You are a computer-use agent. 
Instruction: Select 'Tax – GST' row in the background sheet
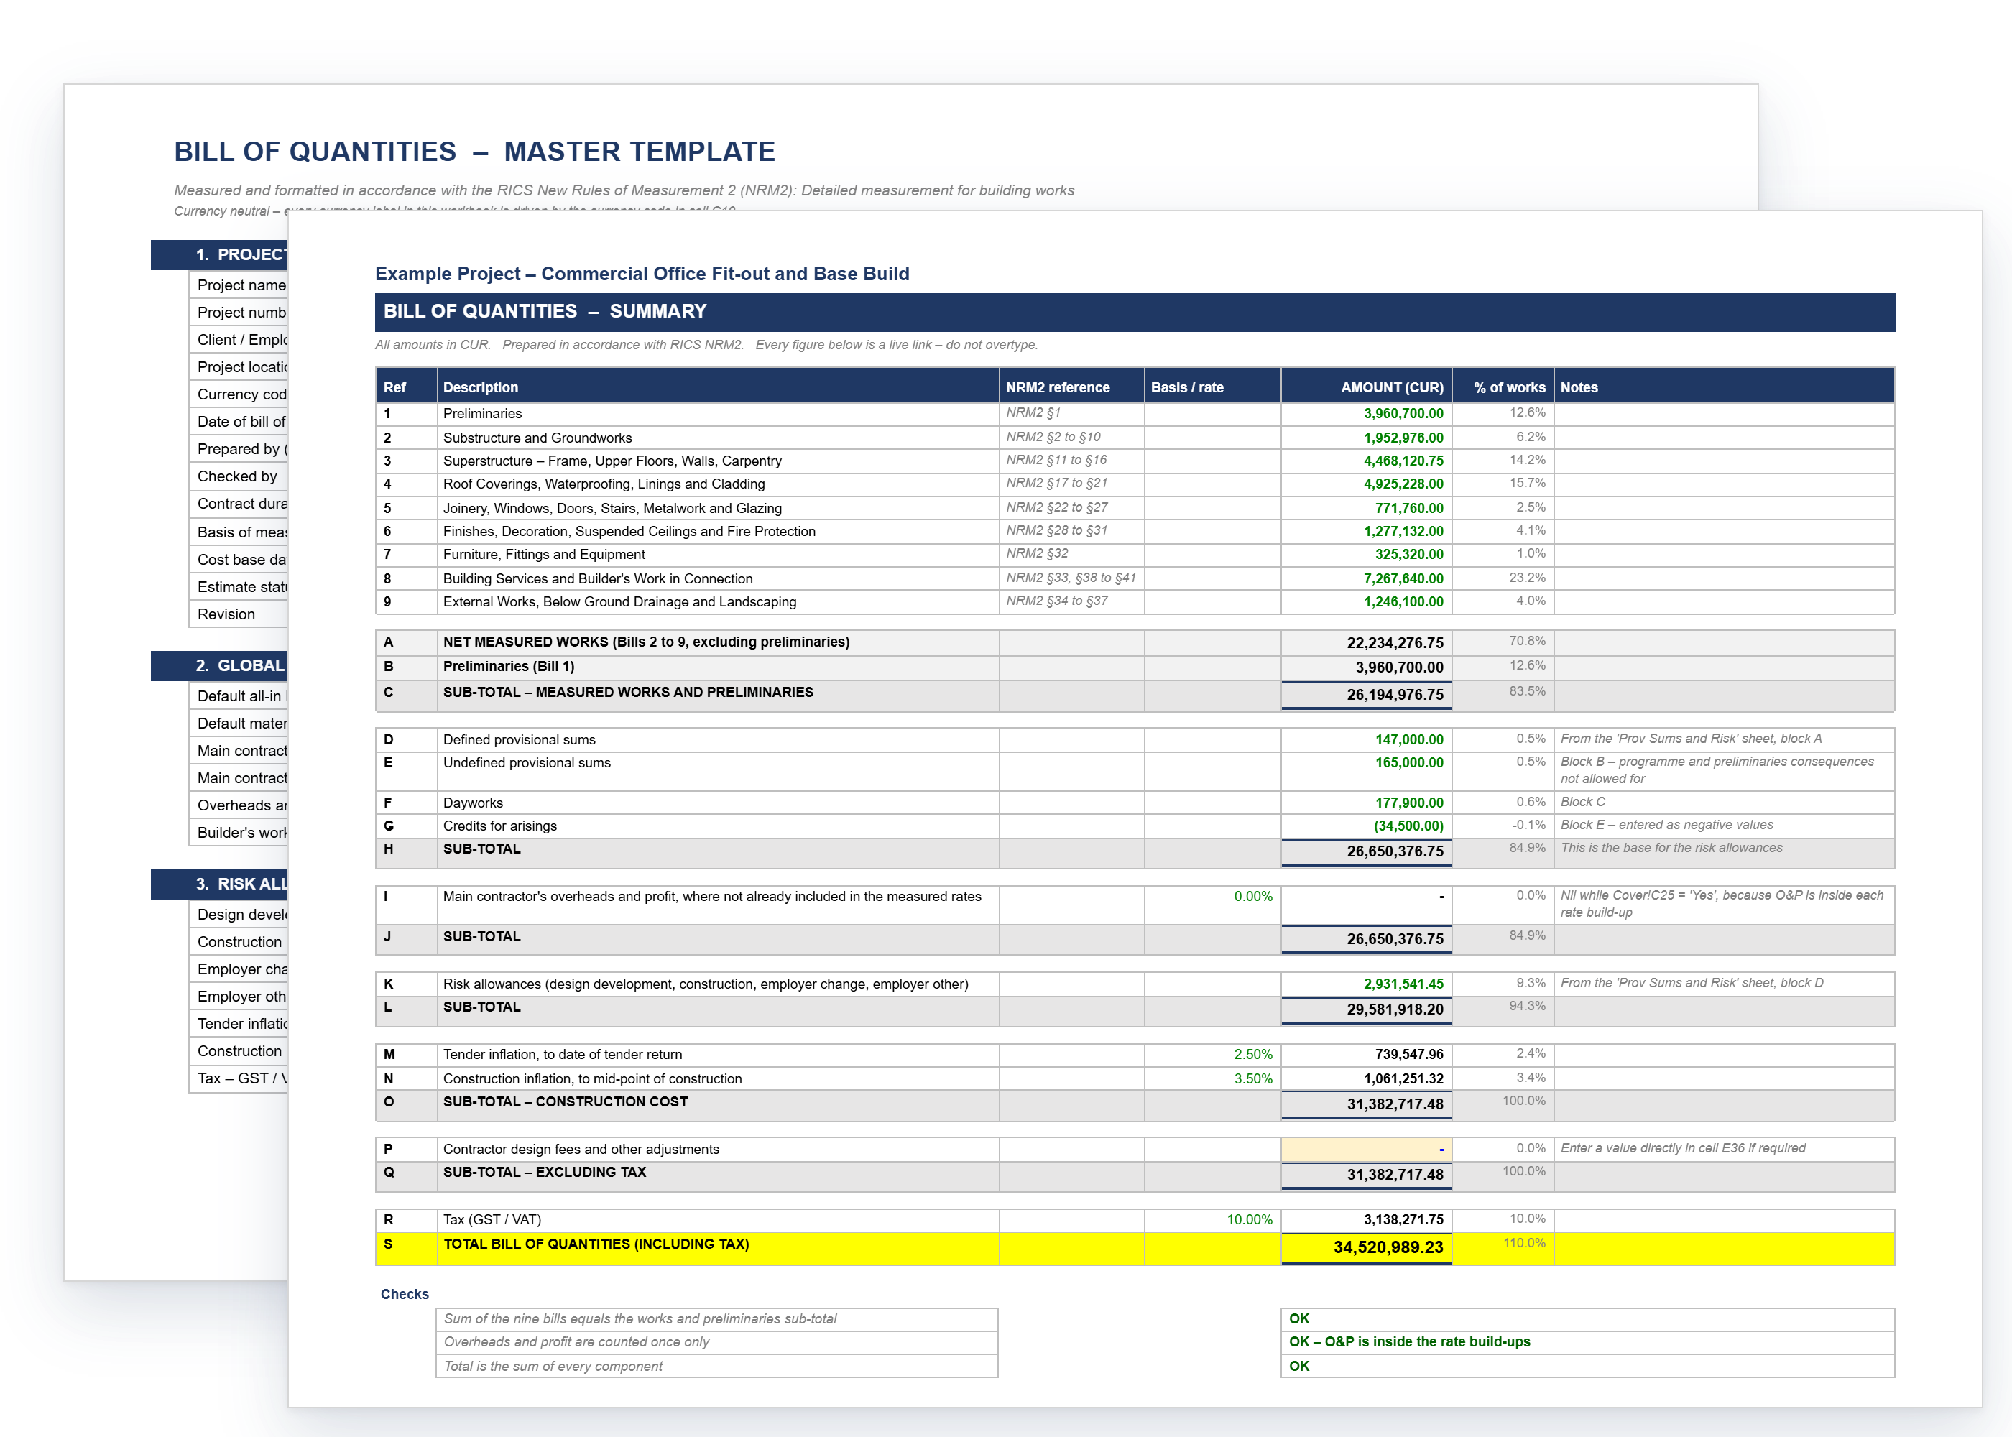tap(239, 1078)
